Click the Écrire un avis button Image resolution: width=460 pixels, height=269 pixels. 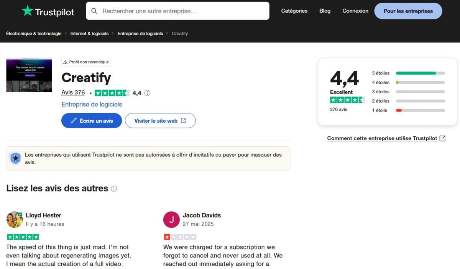pos(92,121)
